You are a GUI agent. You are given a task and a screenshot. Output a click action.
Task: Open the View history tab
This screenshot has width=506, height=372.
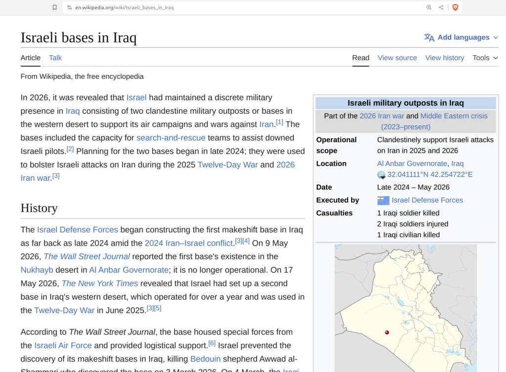[x=445, y=58]
